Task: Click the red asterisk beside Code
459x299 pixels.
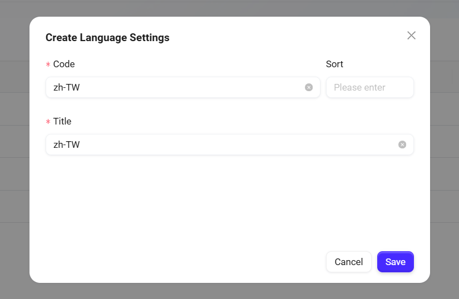Action: [48, 64]
